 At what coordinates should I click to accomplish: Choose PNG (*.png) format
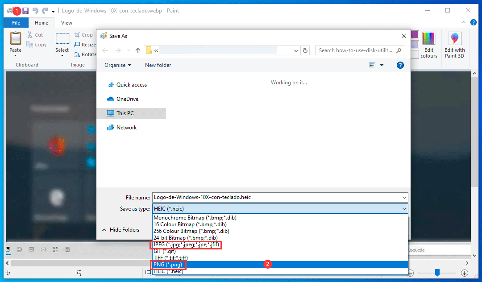click(x=280, y=265)
